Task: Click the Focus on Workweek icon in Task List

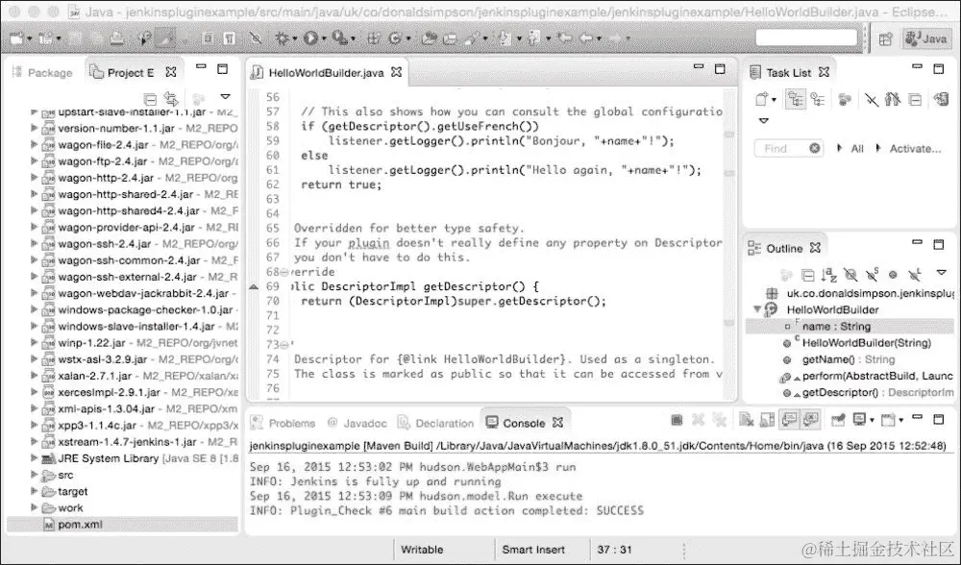Action: (x=845, y=99)
